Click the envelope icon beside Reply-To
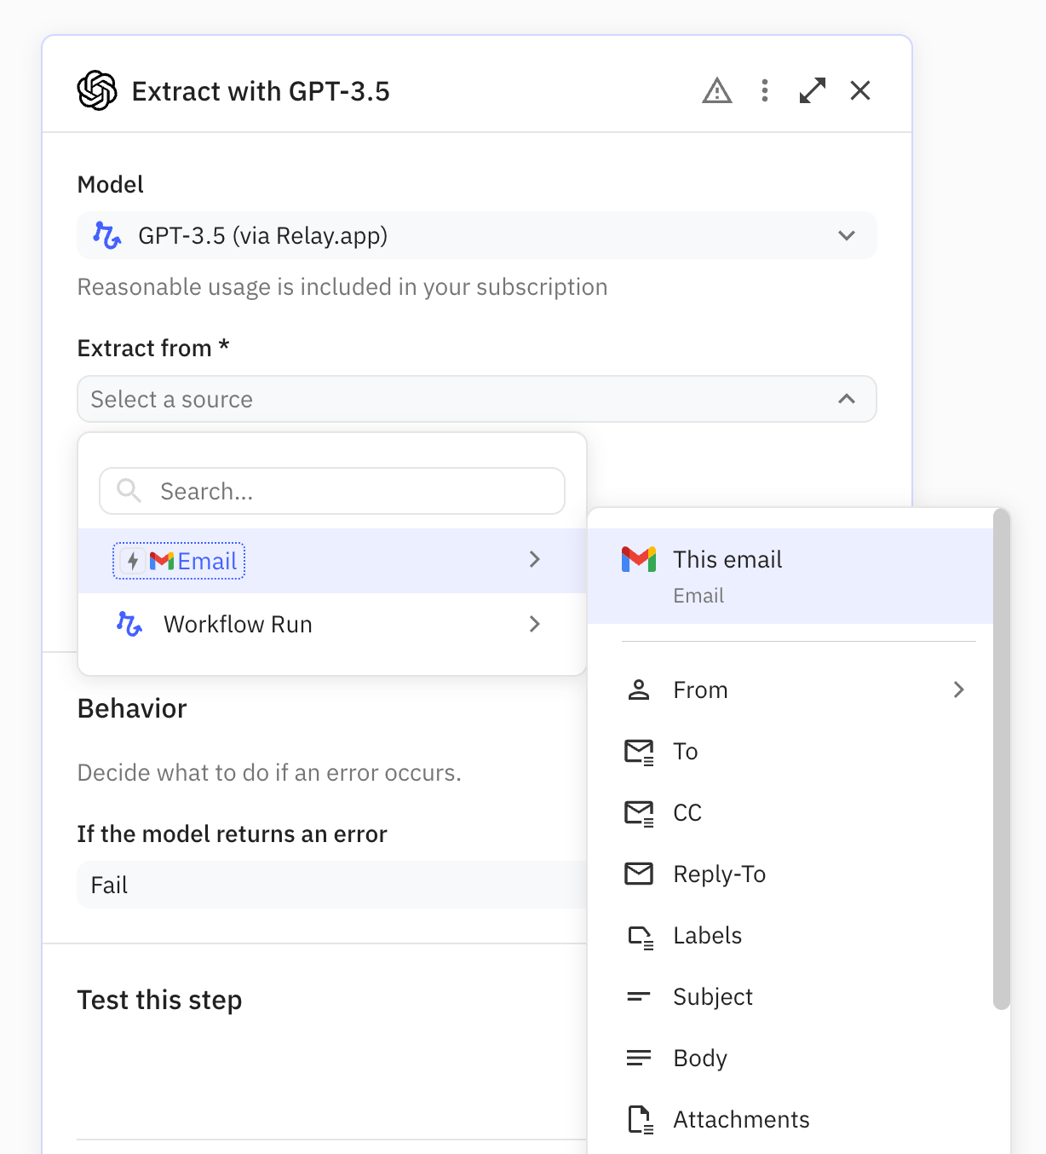This screenshot has height=1154, width=1046. (x=639, y=874)
